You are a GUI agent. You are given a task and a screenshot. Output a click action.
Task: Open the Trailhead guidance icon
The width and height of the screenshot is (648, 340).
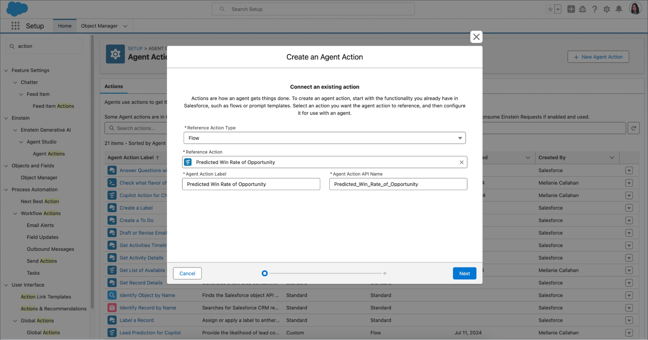(583, 9)
